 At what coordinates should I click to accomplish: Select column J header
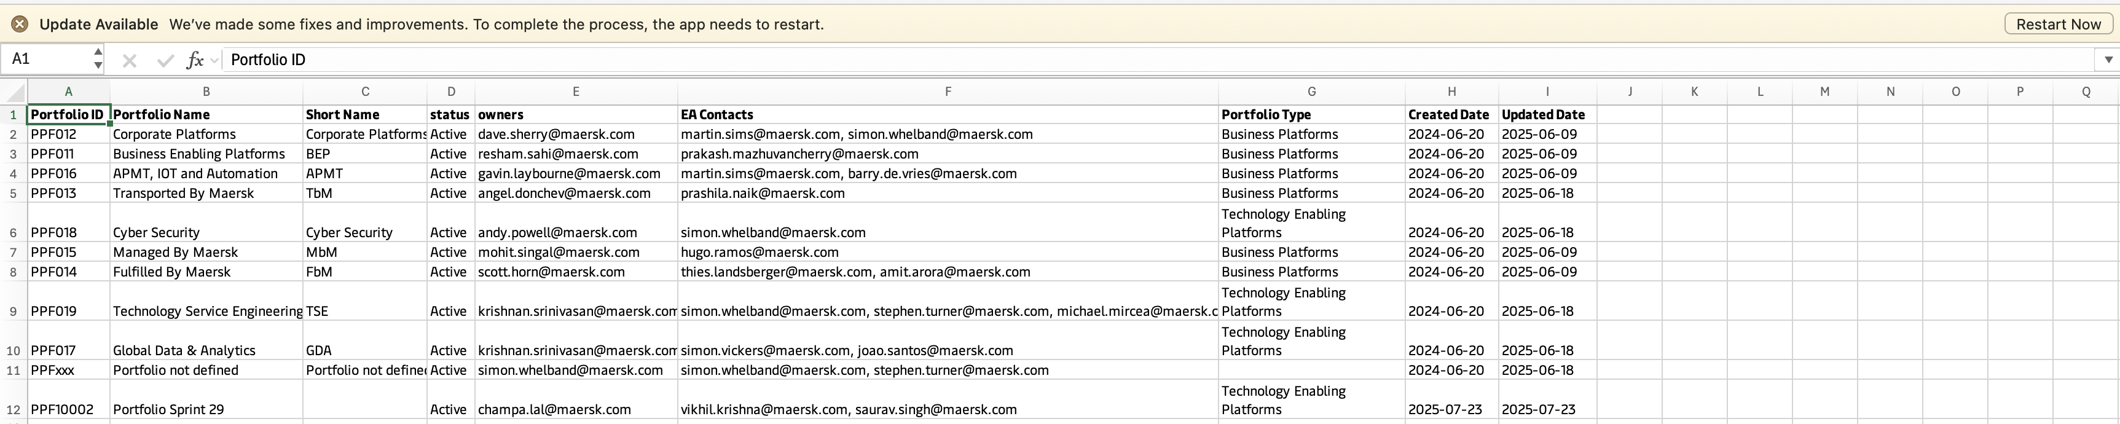coord(1630,92)
